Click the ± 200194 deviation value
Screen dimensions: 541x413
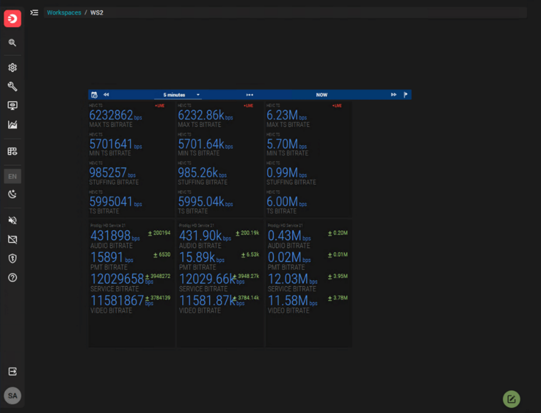click(x=159, y=233)
